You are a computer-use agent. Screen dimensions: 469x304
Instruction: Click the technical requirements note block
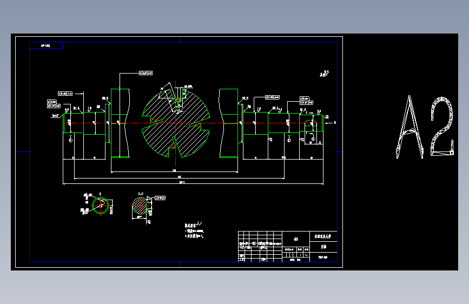(x=194, y=230)
